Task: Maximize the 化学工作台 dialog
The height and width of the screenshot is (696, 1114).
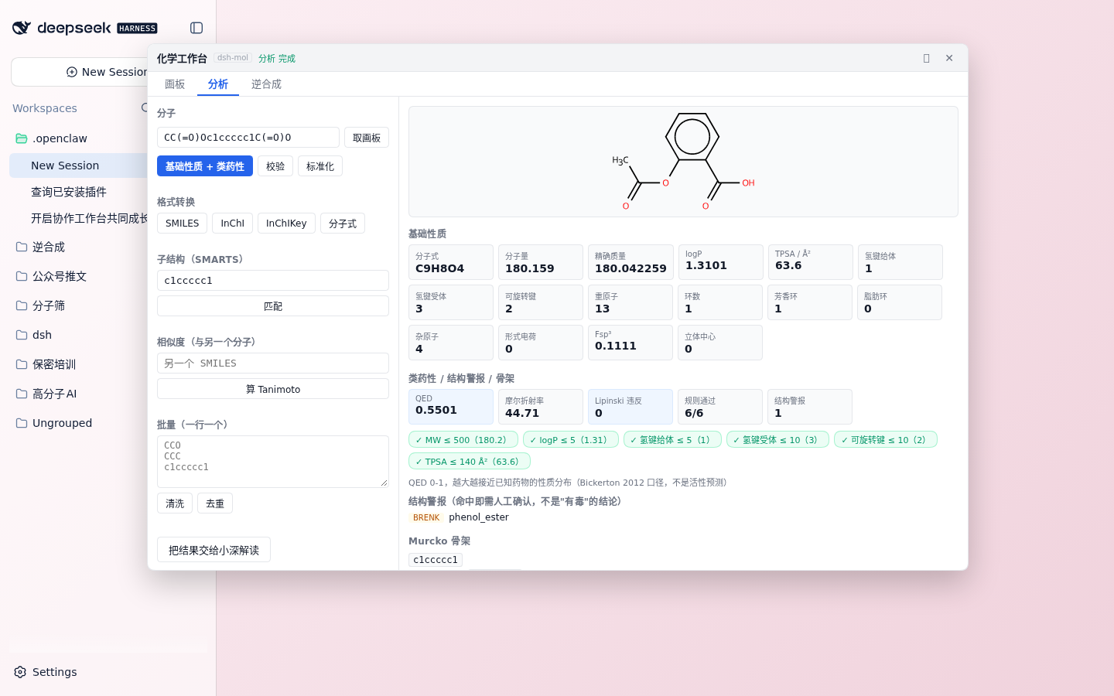Action: pos(926,58)
